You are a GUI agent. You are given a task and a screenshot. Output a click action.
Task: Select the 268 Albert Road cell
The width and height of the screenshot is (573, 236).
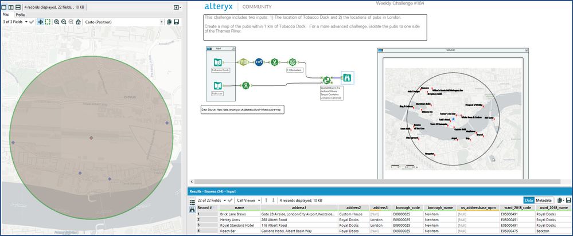click(x=299, y=219)
